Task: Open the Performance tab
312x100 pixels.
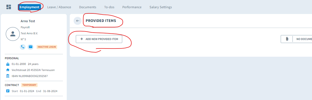Action: point(132,7)
